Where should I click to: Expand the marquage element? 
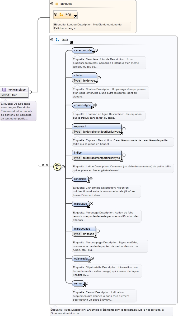[92, 204]
